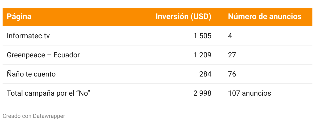Viewport: 315px width, 122px height.
Task: Click the 107 anuncios total cell
Action: pos(249,93)
